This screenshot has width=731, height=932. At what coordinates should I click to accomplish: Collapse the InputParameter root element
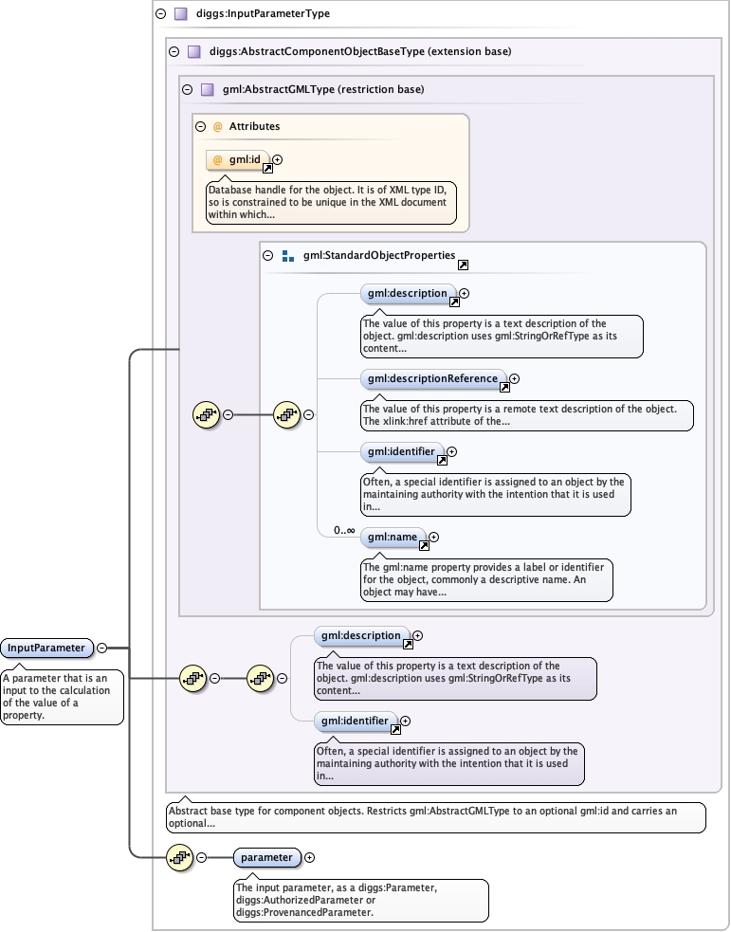(102, 648)
